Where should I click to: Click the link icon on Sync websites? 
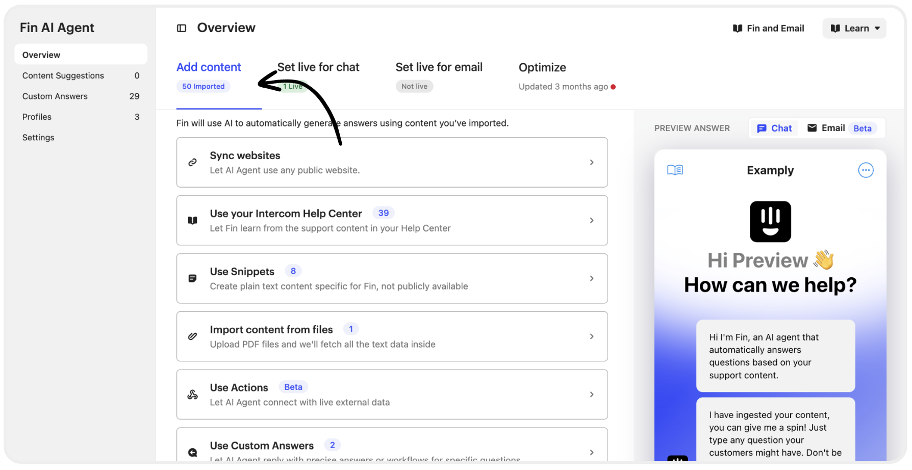192,162
